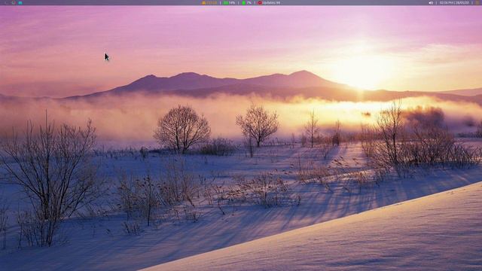Click the teal workspace icon at top left

coord(20,3)
